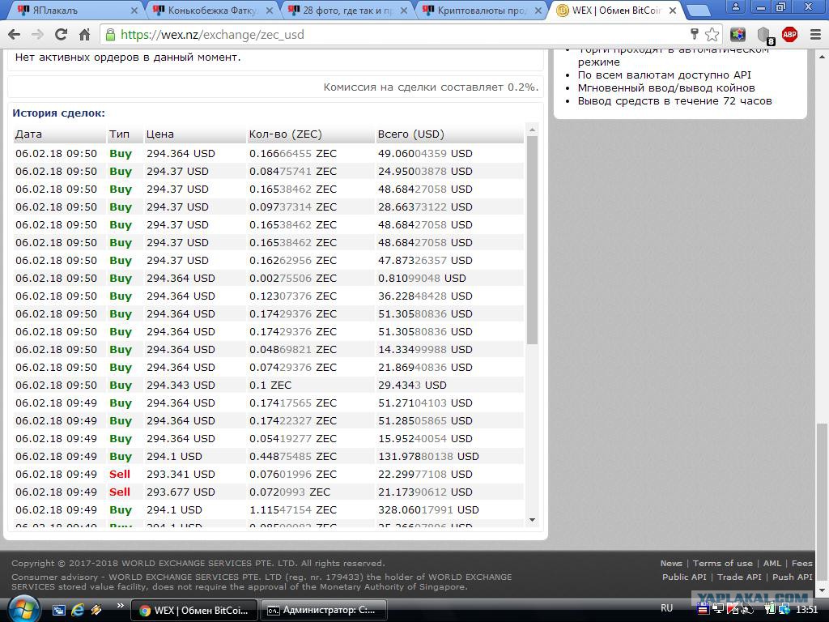Click the total 131.97880138 USD

(428, 457)
